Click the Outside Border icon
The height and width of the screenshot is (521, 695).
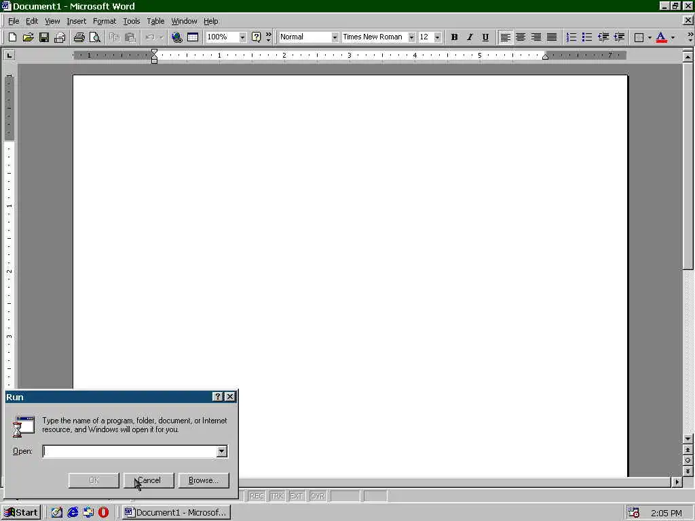[639, 37]
